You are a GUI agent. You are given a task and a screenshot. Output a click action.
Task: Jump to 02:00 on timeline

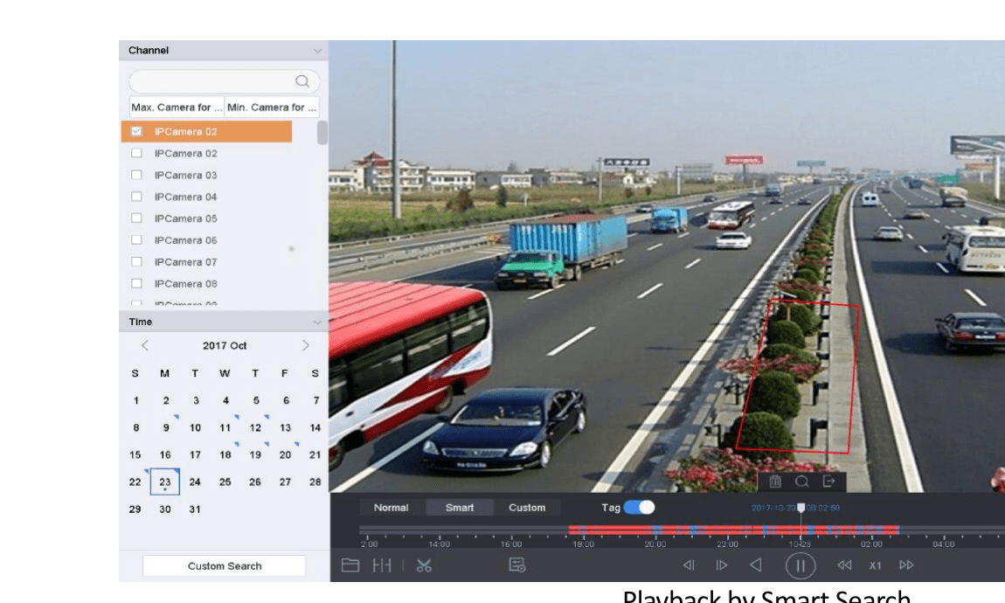[871, 544]
